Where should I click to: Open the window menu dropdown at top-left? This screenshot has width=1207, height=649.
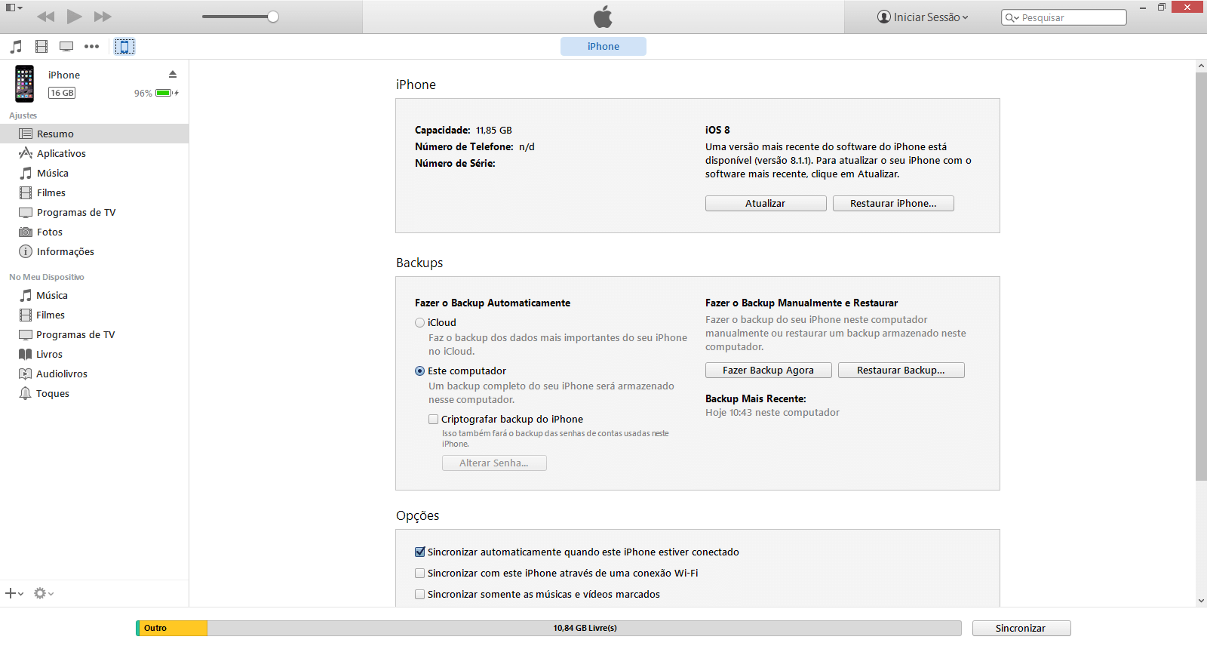click(x=14, y=8)
